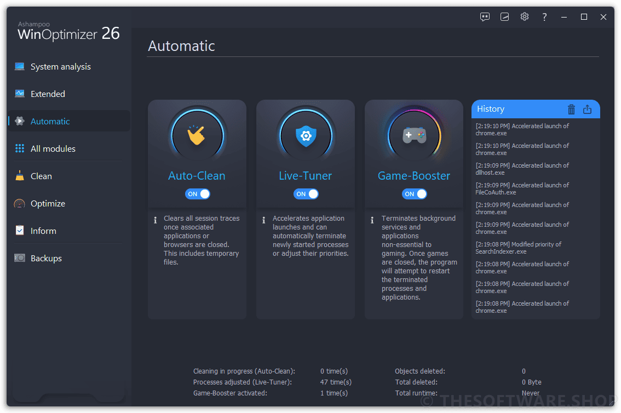This screenshot has height=413, width=621.
Task: Click 'Processes adjusted (Live-Tuner):' label
Action: [243, 382]
